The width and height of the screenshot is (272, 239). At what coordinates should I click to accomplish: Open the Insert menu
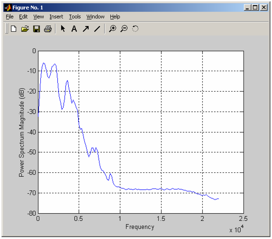coord(56,17)
